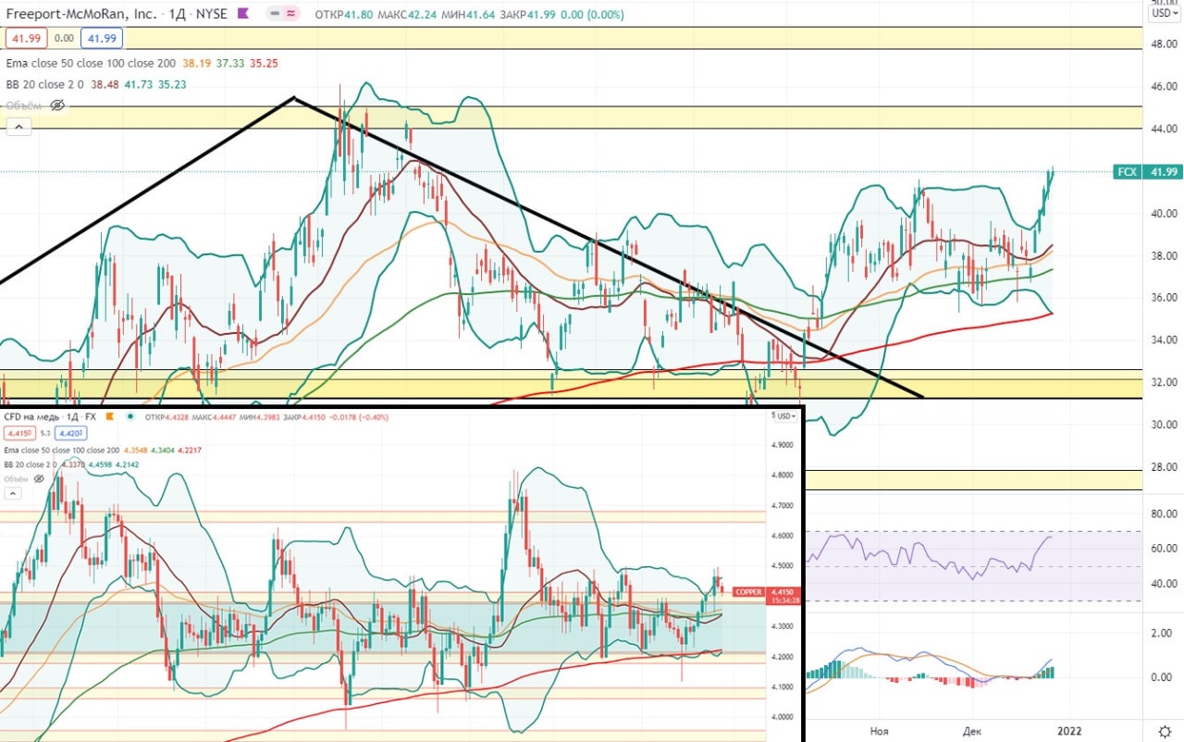Click the 0.00 spread value between sell and buy
The height and width of the screenshot is (742, 1184).
[x=64, y=38]
